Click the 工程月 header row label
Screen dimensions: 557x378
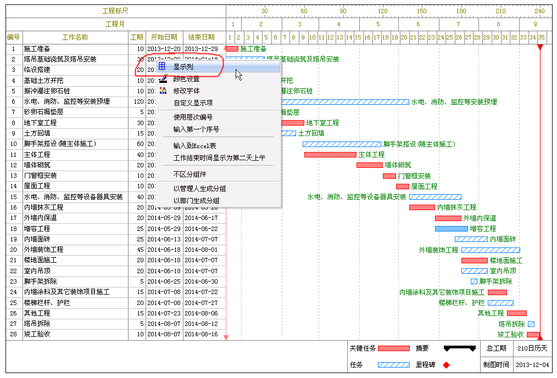point(115,24)
